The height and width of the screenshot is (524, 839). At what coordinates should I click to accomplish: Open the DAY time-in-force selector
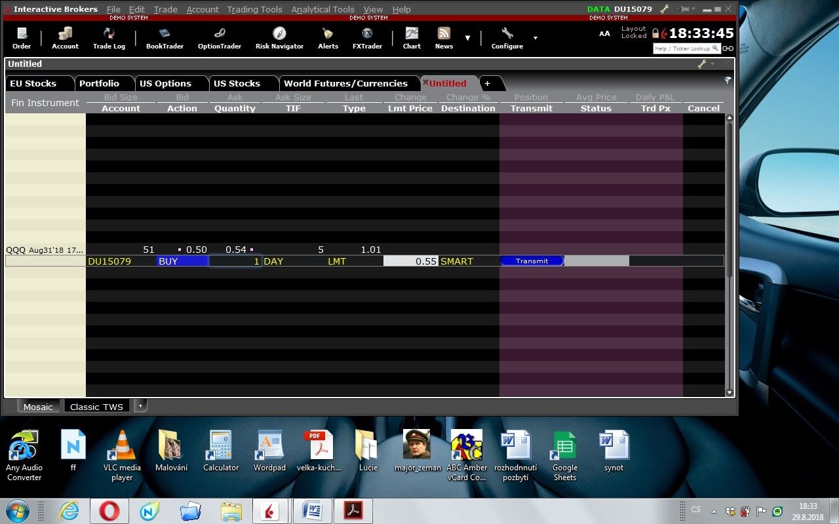294,261
